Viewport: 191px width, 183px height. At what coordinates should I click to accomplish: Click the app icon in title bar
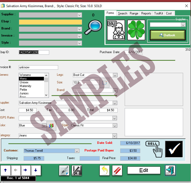click(3, 6)
